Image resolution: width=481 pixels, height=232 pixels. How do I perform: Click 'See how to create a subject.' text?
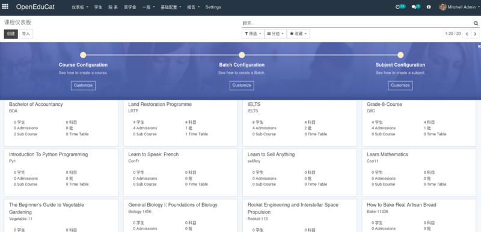click(400, 73)
